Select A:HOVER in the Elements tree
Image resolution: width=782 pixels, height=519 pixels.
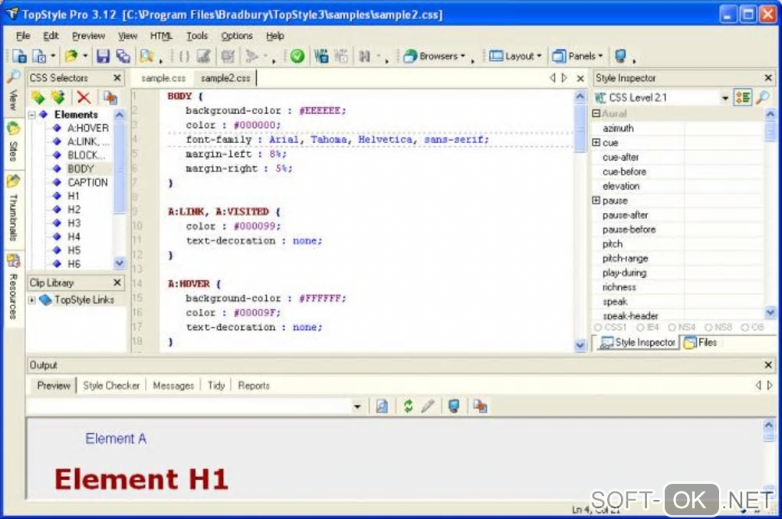click(x=87, y=128)
